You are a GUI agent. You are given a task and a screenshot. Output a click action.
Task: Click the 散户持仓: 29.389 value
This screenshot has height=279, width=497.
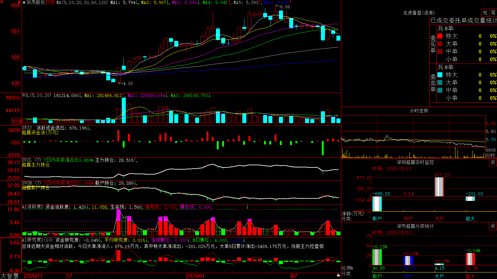tap(114, 183)
